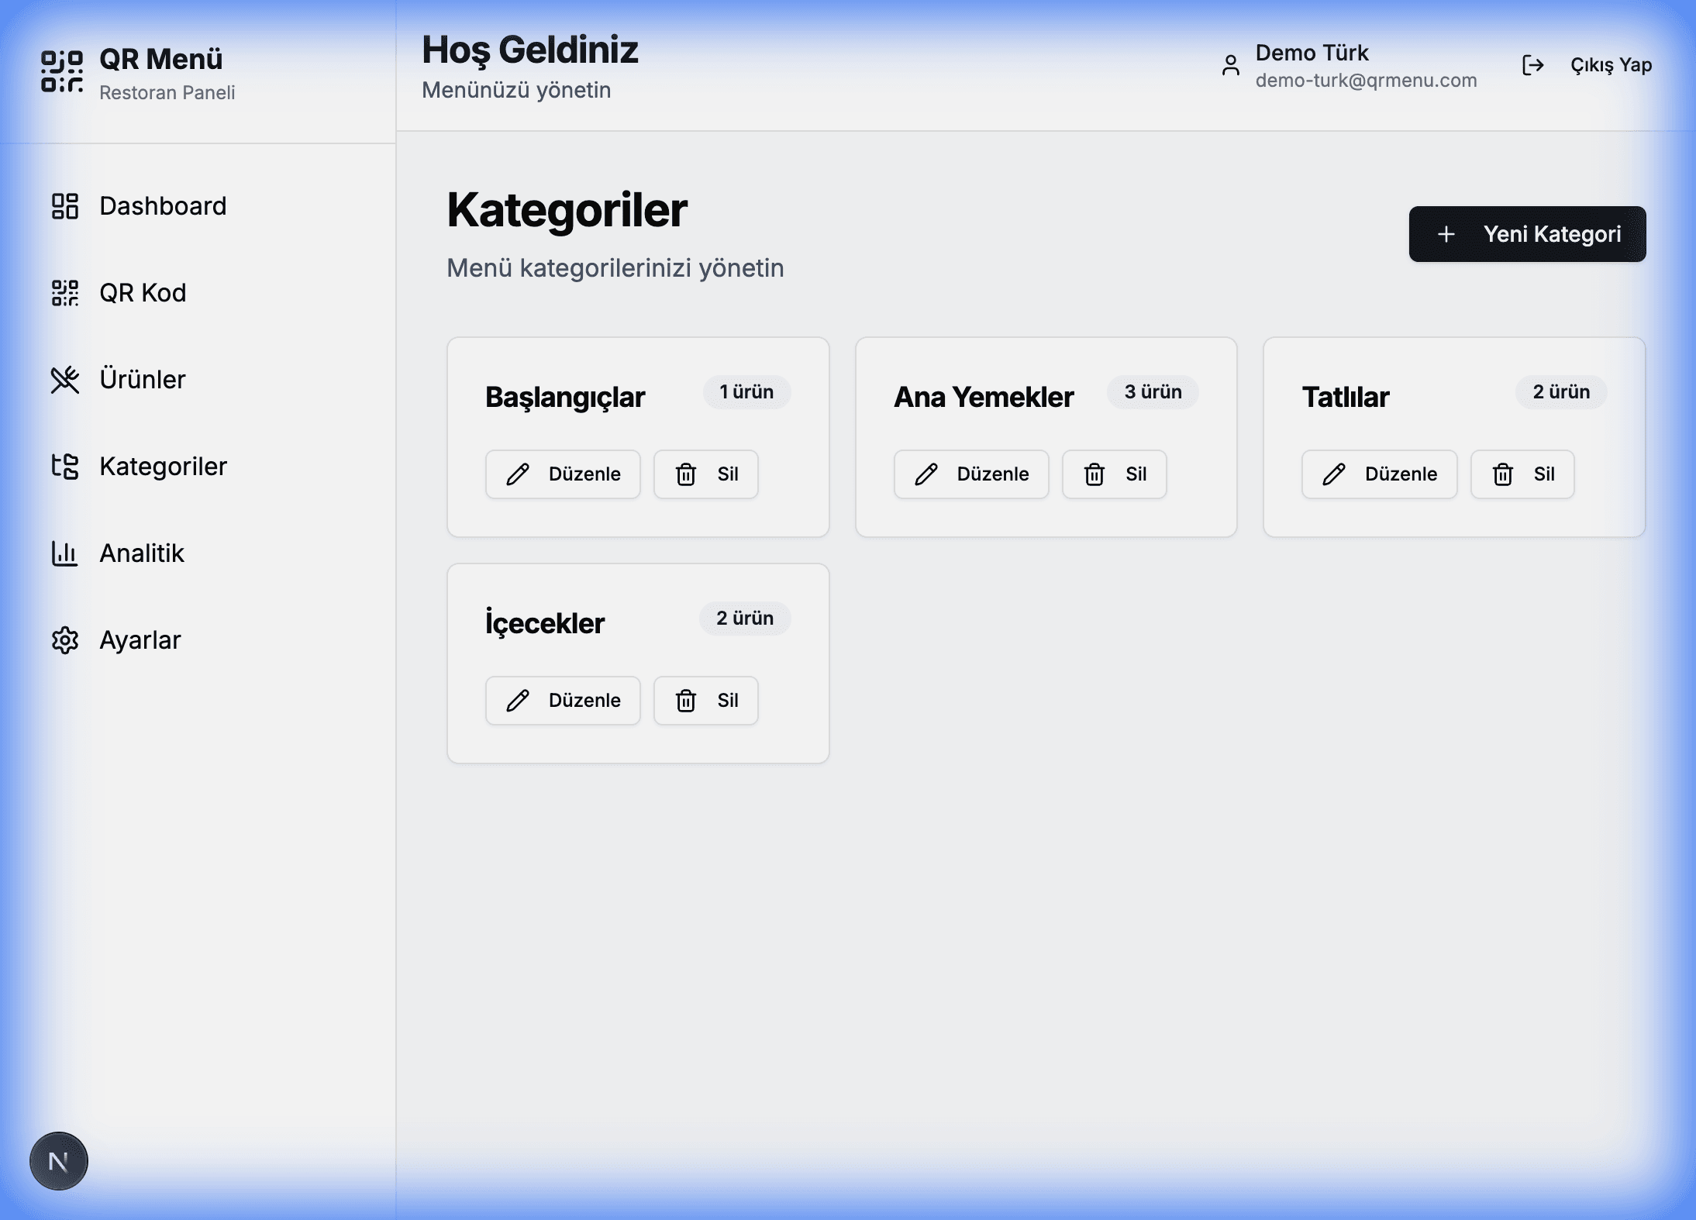Open the Kategoriler section from sidebar
Screen dimensions: 1696x1220
[x=162, y=467]
